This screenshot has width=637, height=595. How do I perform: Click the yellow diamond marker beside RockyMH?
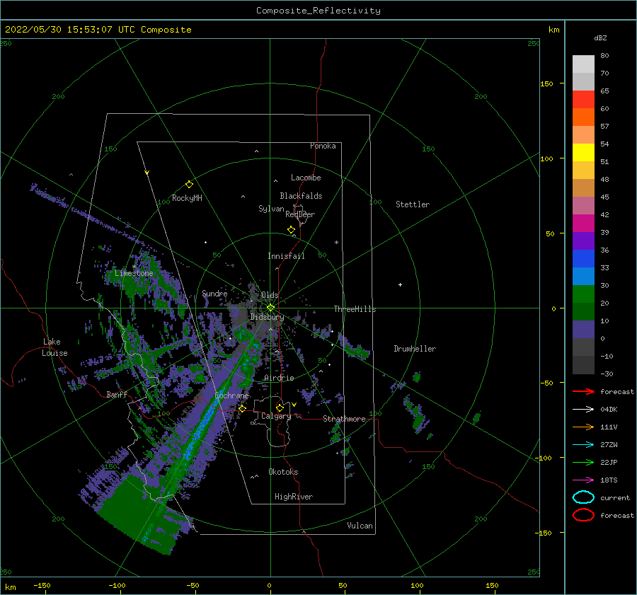(x=189, y=185)
